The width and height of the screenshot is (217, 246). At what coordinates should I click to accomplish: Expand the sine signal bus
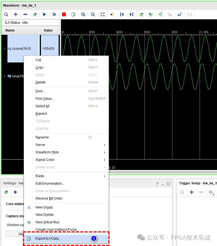coord(5,76)
